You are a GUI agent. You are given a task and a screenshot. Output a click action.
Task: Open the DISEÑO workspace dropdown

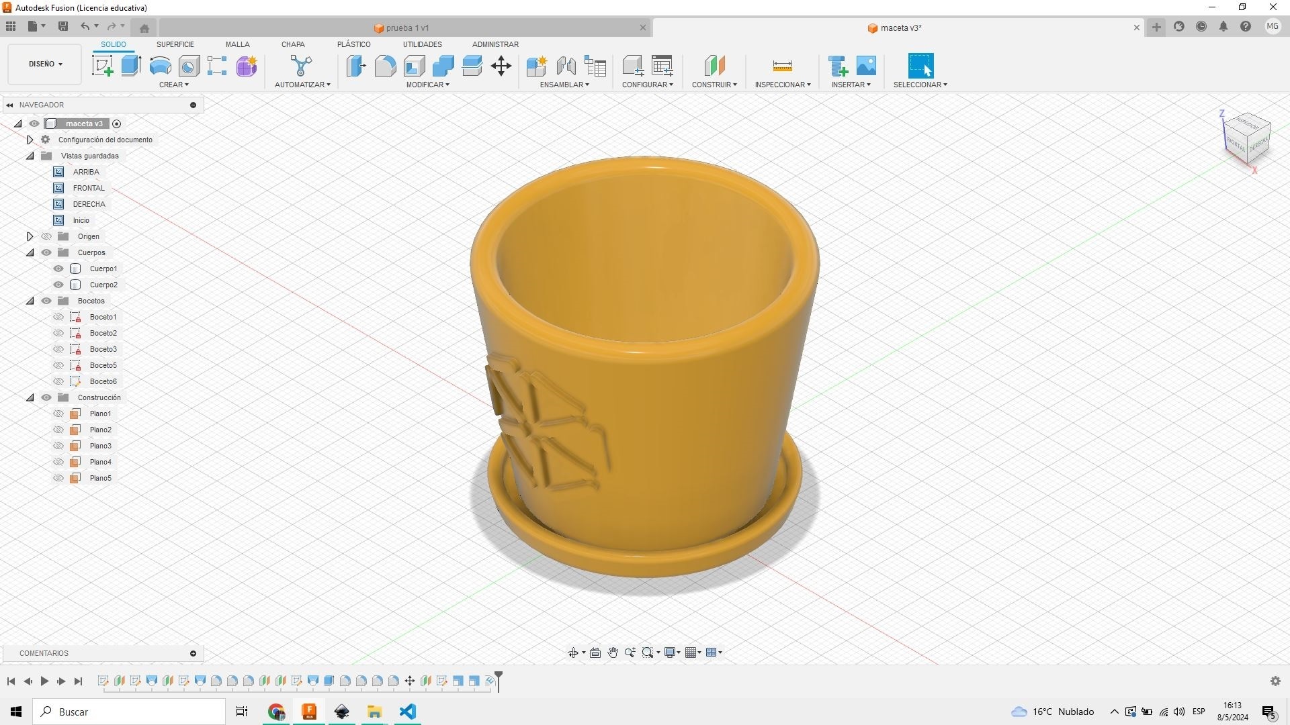click(x=45, y=64)
